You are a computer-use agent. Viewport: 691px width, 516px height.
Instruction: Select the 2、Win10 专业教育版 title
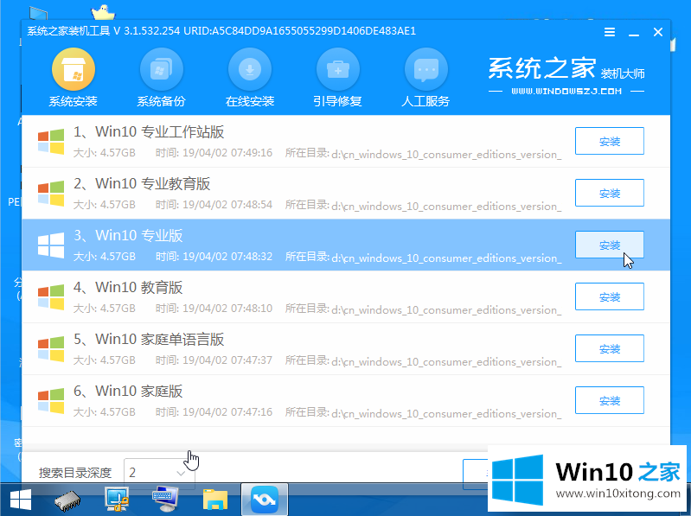click(142, 183)
